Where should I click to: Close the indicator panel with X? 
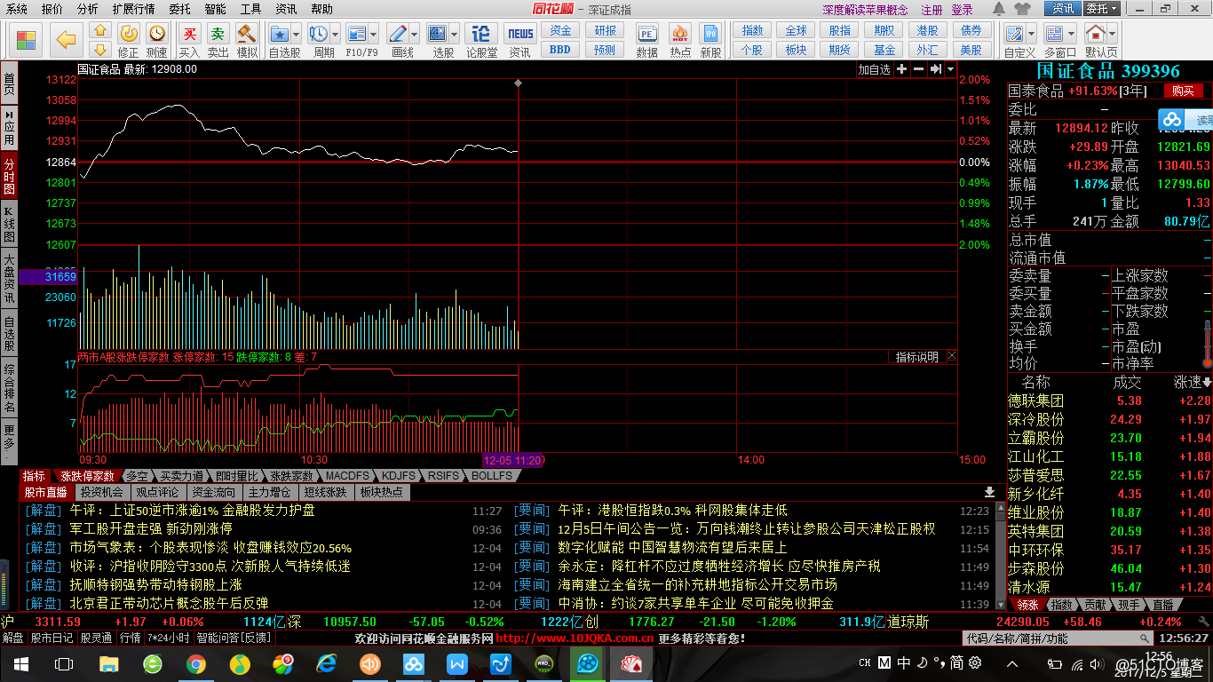pyautogui.click(x=952, y=356)
